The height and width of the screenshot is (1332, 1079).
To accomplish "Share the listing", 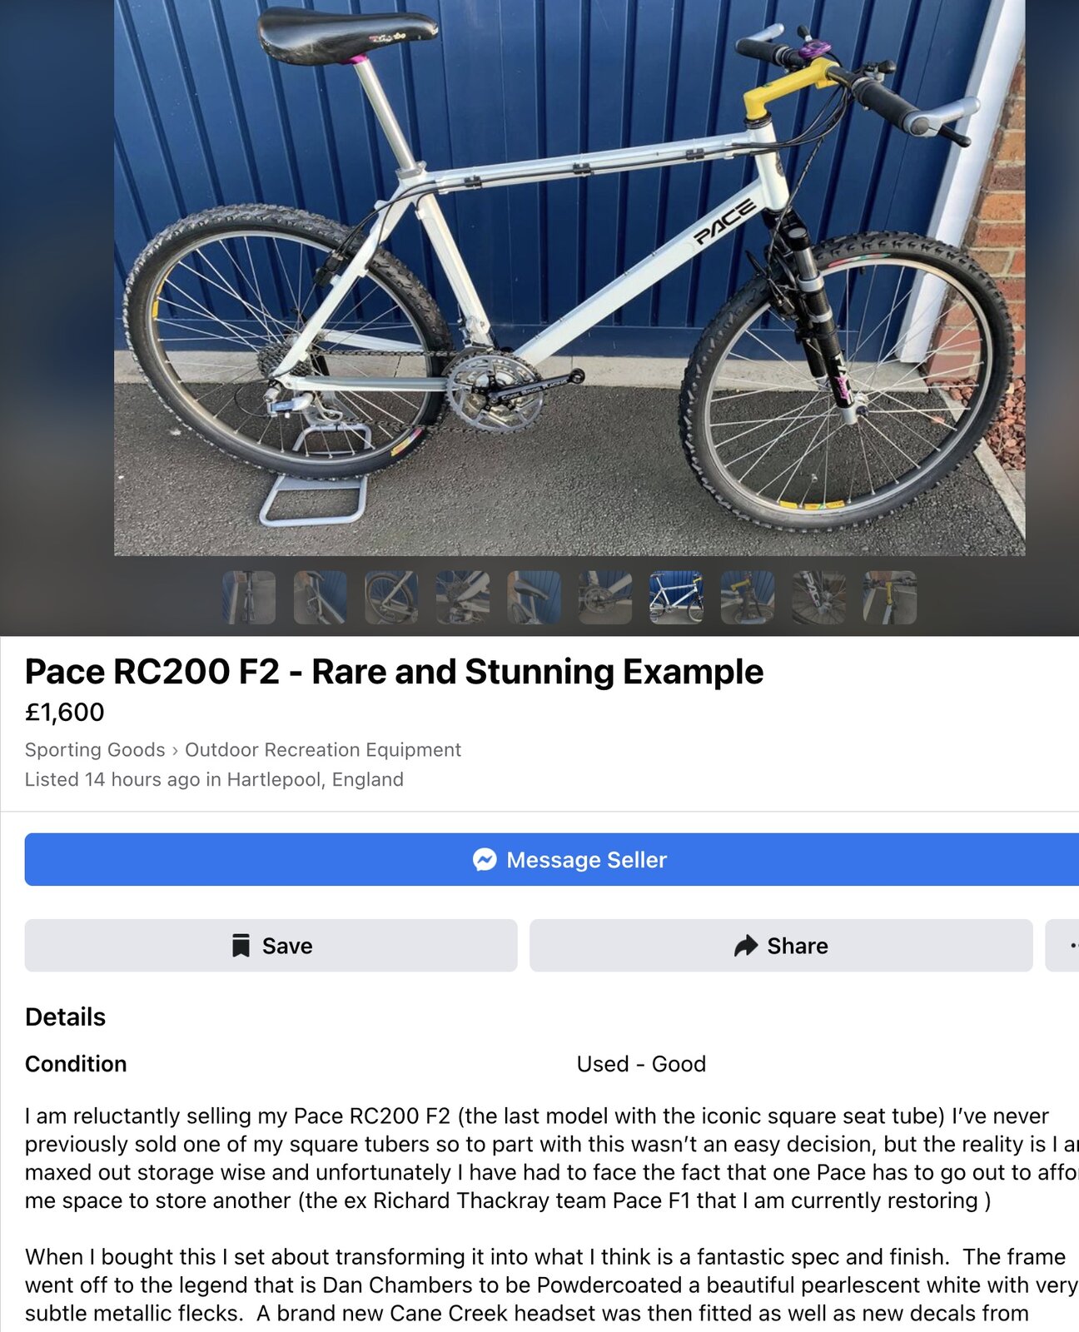I will (x=781, y=946).
